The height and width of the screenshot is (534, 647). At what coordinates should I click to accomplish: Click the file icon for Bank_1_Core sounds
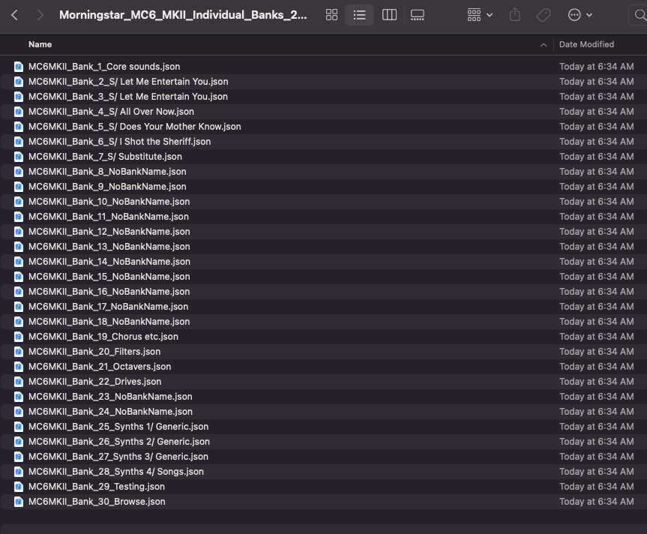pyautogui.click(x=19, y=67)
